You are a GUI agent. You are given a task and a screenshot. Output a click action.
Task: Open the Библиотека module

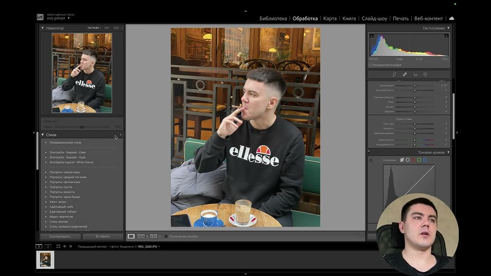pos(273,18)
